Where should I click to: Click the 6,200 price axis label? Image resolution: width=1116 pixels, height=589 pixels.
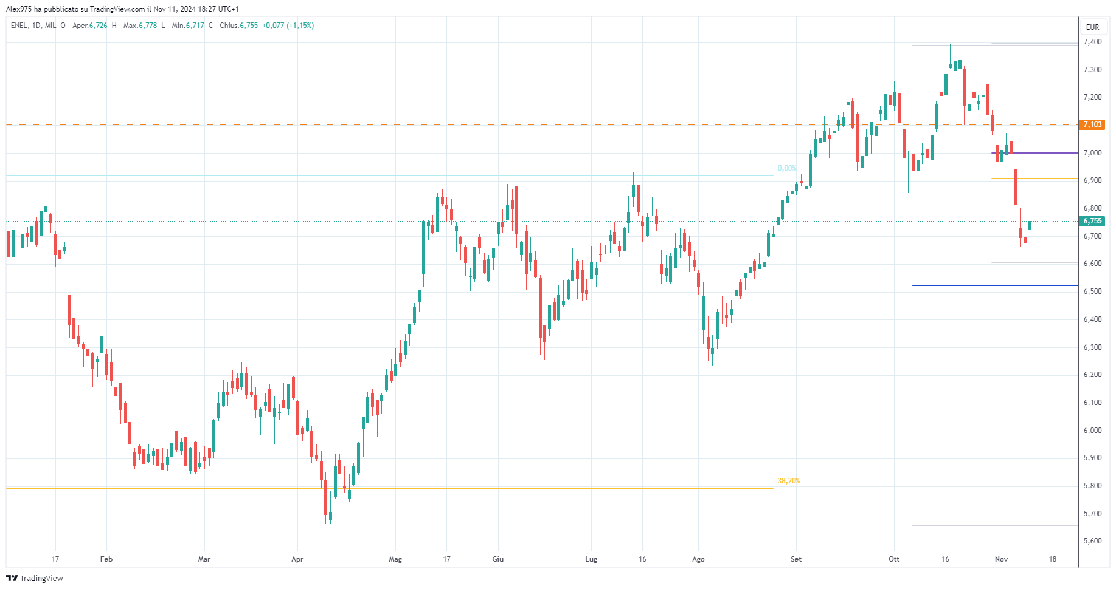click(1092, 375)
